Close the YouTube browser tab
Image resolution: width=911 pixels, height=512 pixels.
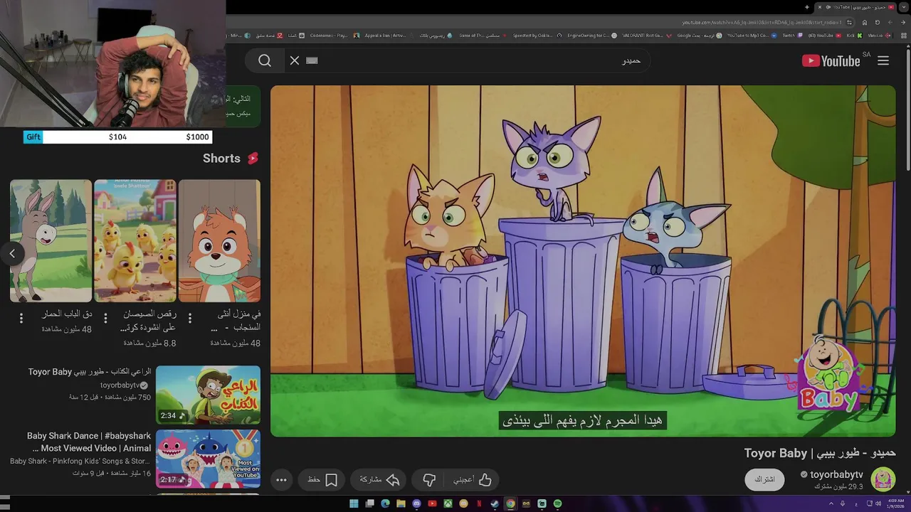(820, 7)
